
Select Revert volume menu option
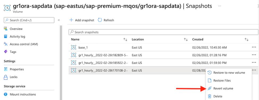pos(223,88)
